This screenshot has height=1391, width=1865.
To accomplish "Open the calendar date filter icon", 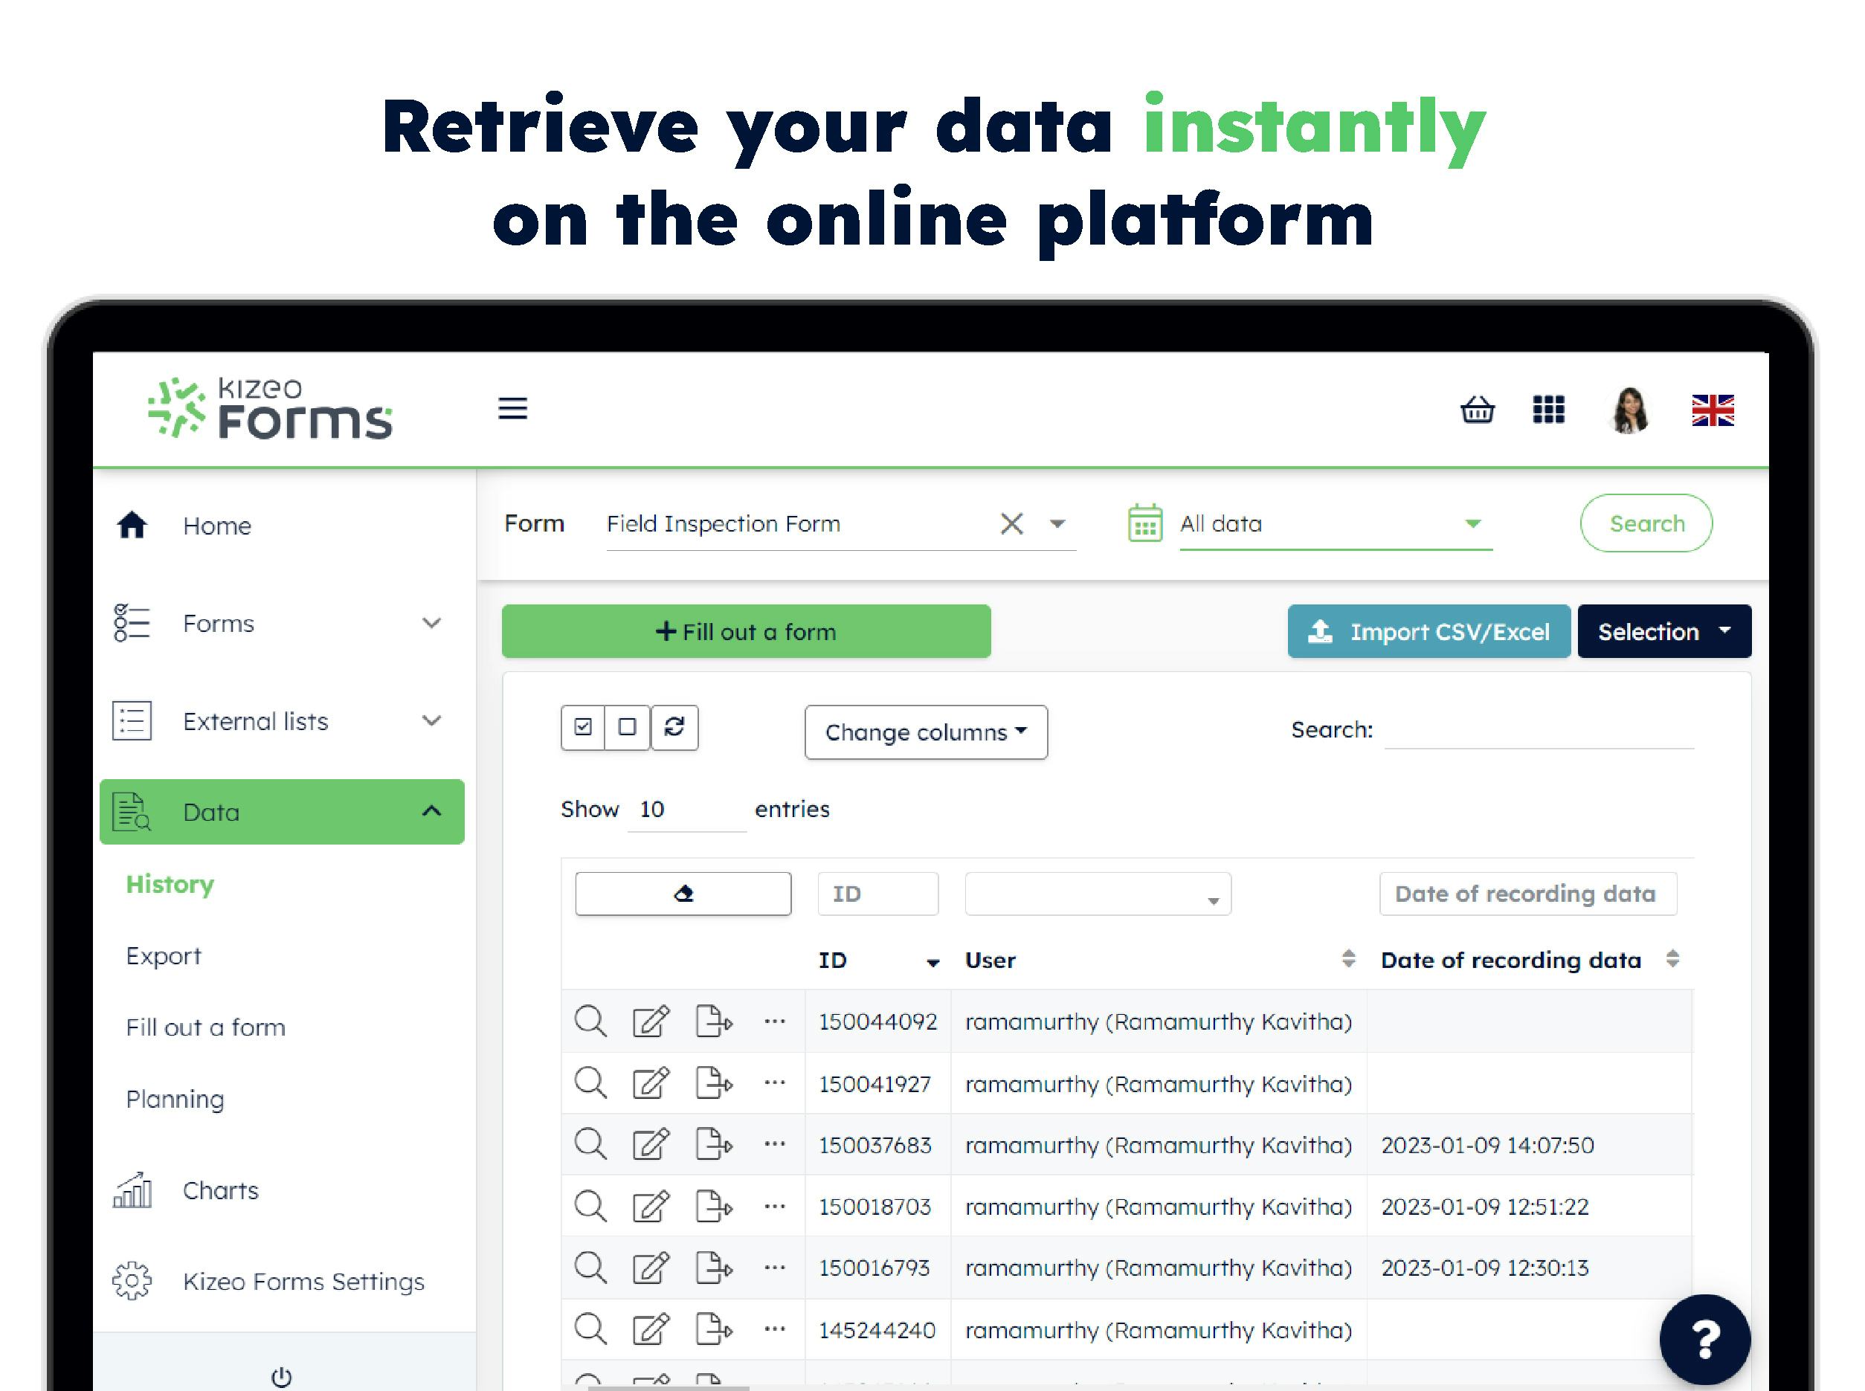I will point(1145,522).
